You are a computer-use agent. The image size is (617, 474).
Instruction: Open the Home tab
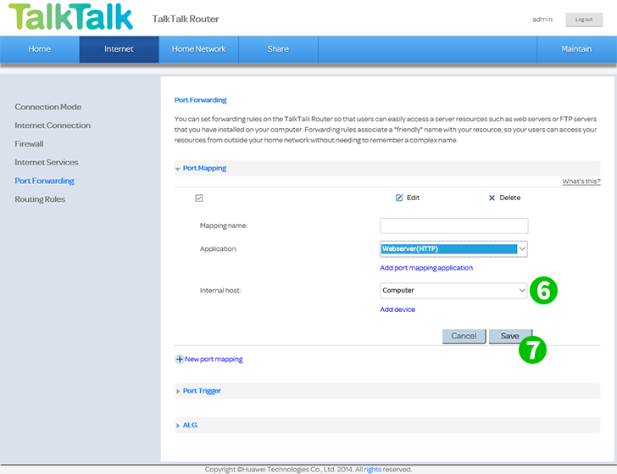point(39,49)
